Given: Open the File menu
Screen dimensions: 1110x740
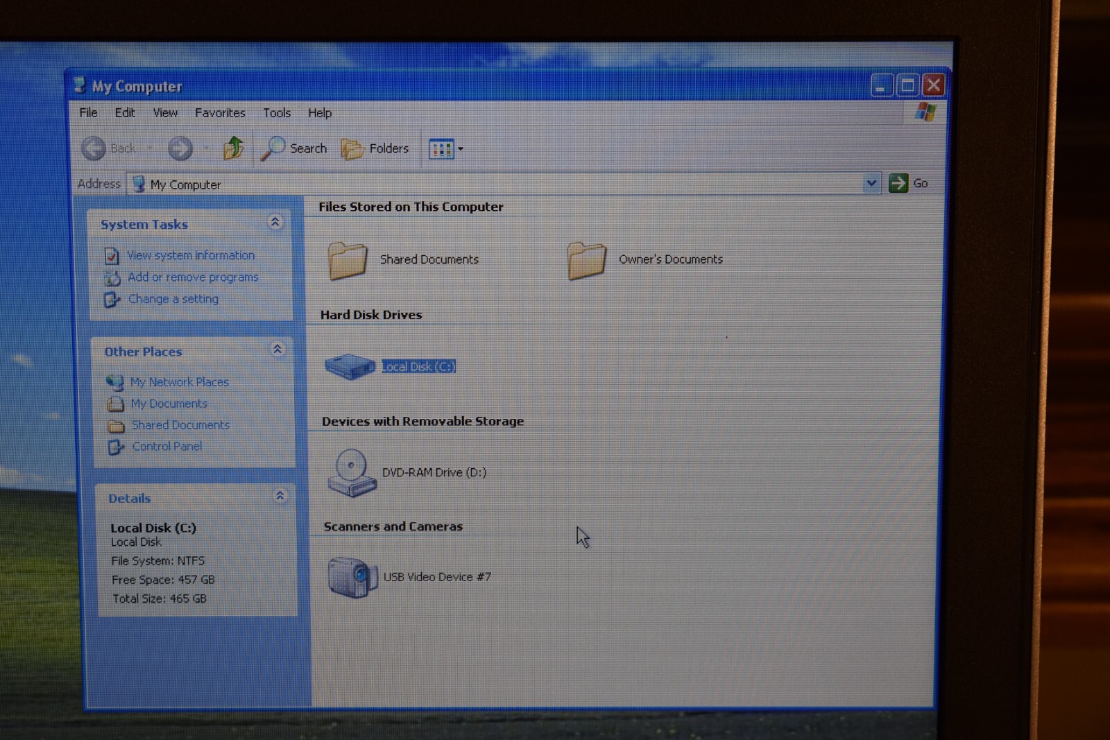Looking at the screenshot, I should pos(88,112).
